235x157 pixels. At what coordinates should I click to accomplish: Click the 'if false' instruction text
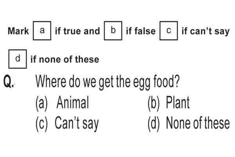click(141, 31)
